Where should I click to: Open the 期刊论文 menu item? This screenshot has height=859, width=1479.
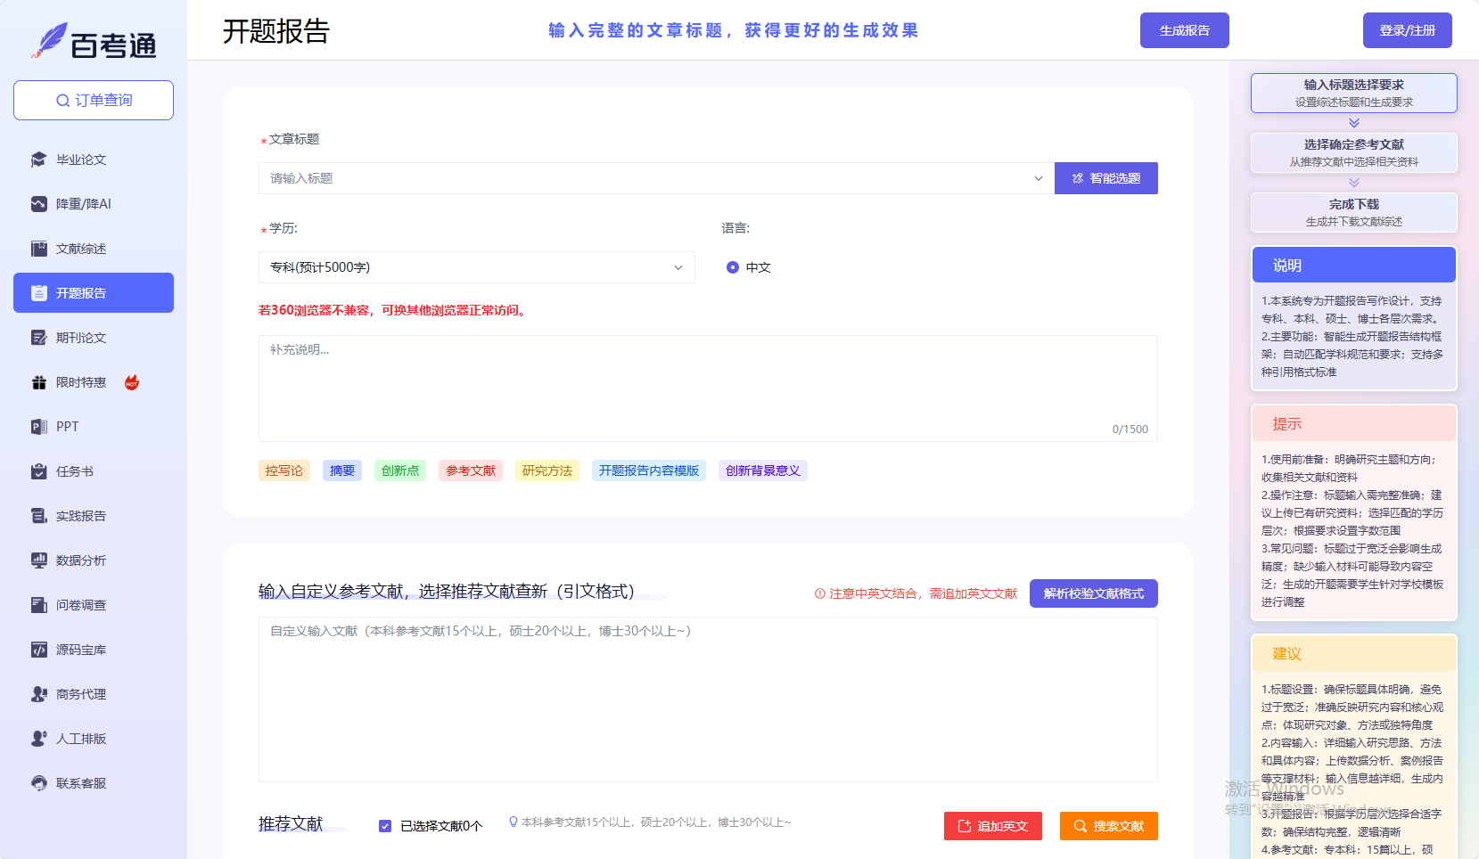[81, 338]
